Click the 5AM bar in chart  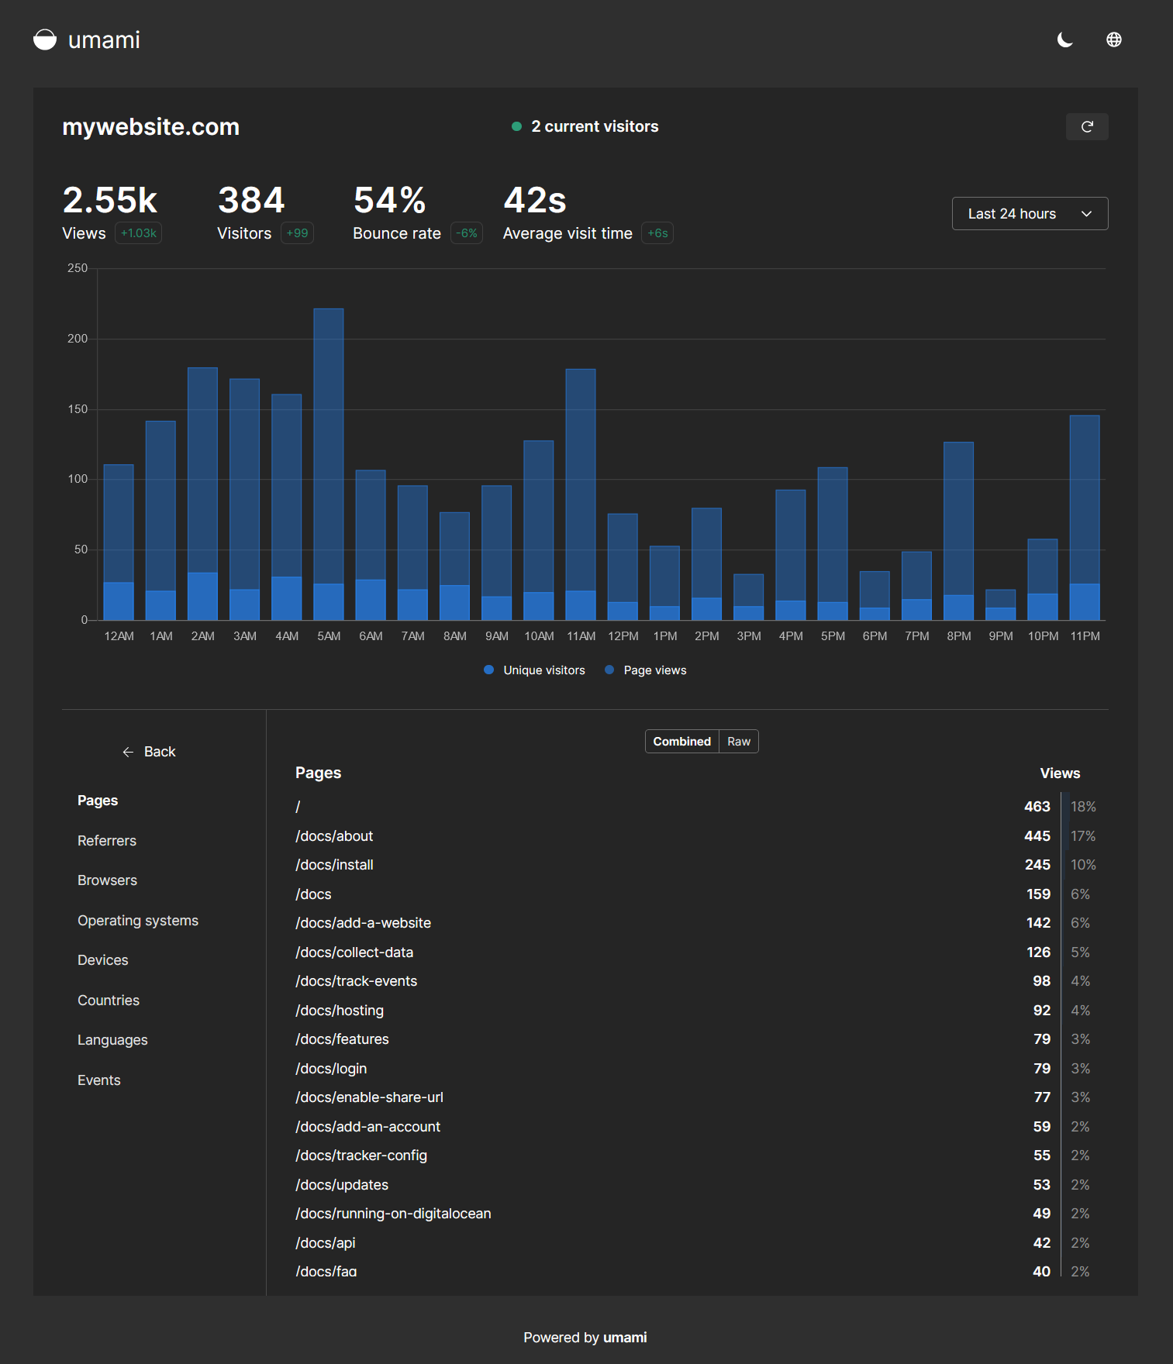click(329, 465)
